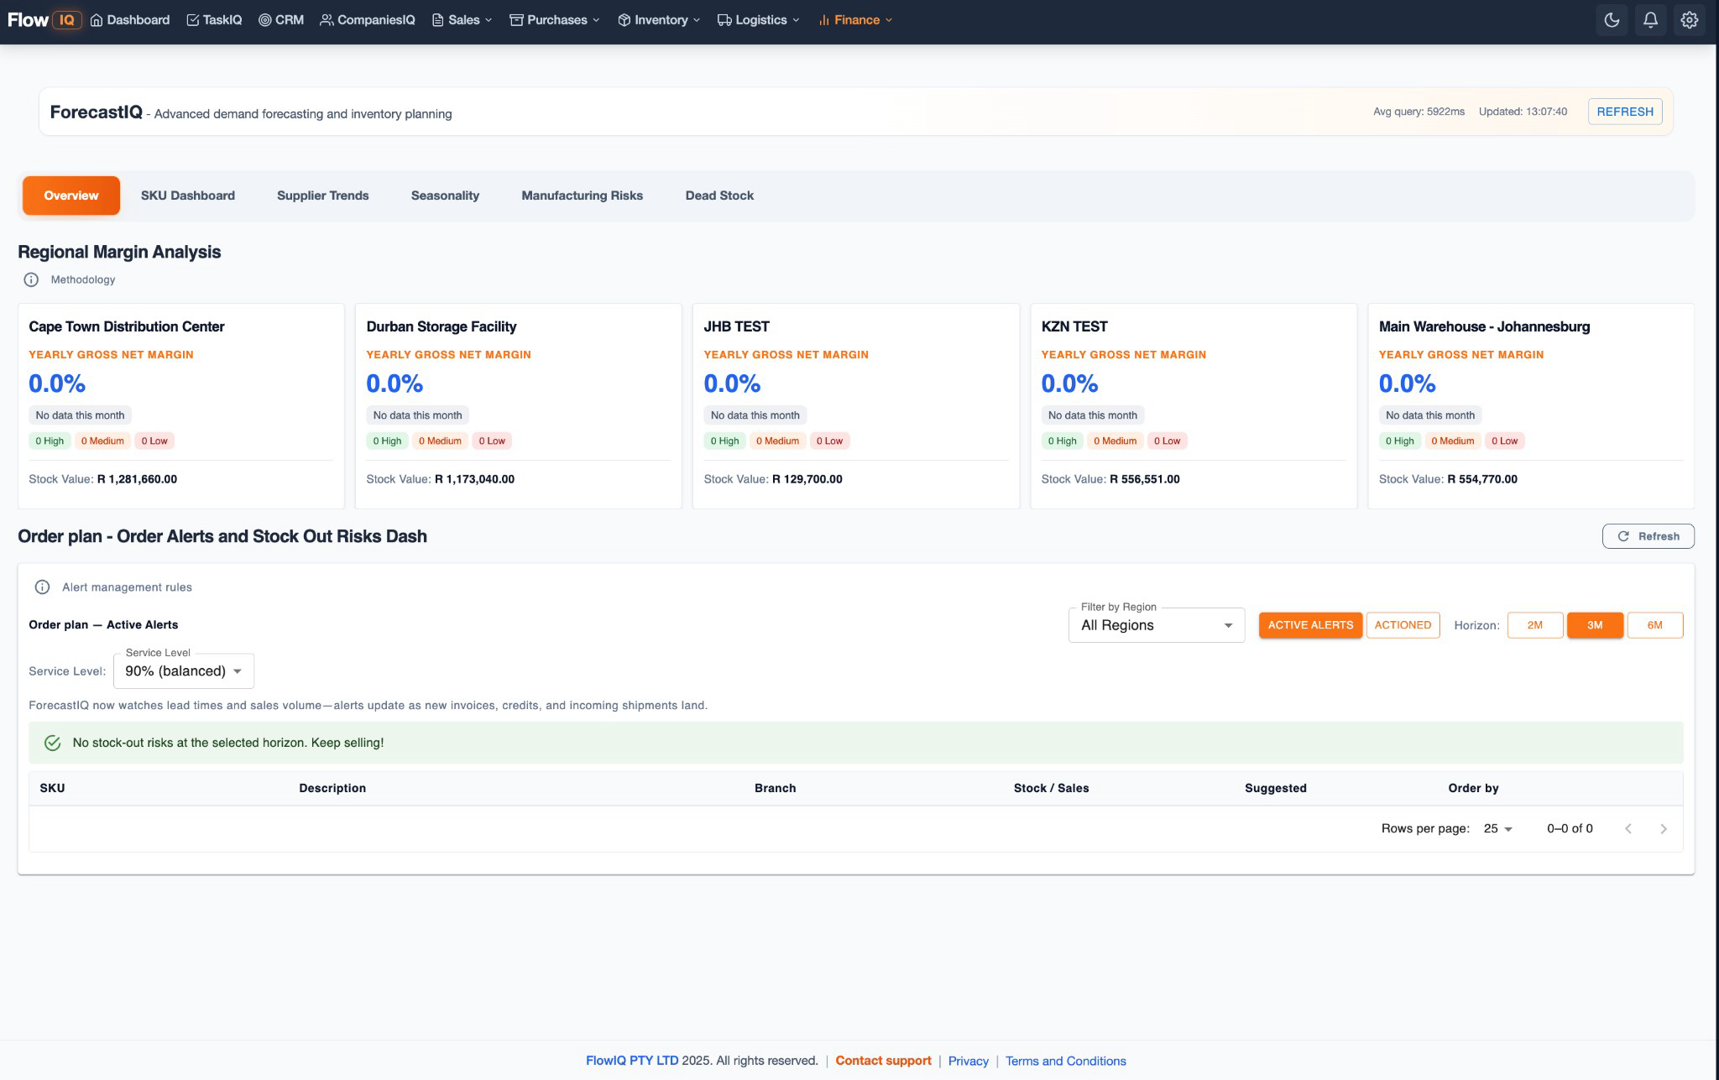Select the 6M horizon option
This screenshot has width=1719, height=1080.
click(x=1654, y=624)
